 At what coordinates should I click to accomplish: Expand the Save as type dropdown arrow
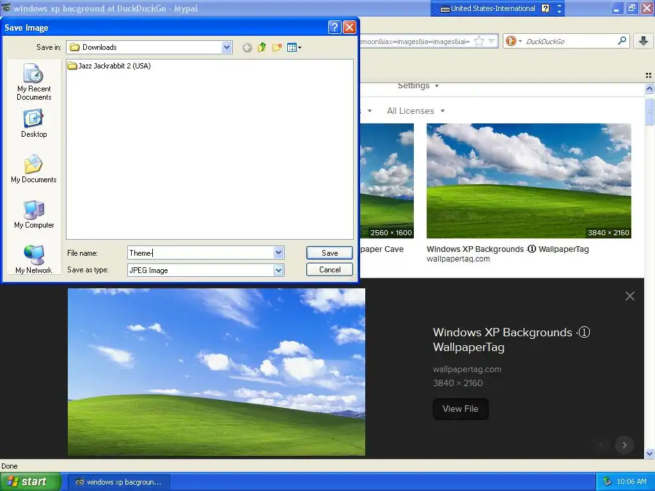pyautogui.click(x=279, y=270)
